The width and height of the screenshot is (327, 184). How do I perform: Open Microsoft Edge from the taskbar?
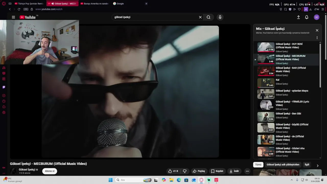[179, 180]
